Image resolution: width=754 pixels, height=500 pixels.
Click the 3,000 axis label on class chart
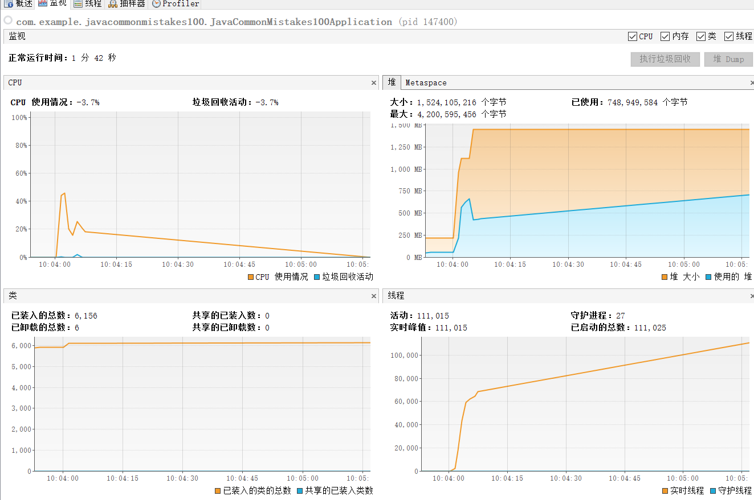point(21,408)
